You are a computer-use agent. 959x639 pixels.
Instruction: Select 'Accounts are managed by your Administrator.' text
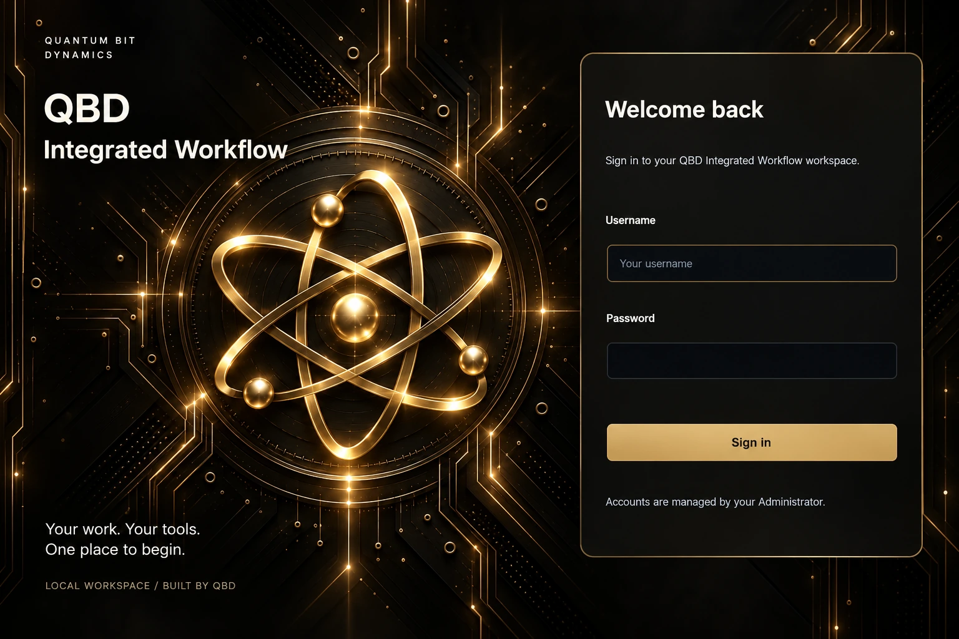click(x=716, y=502)
